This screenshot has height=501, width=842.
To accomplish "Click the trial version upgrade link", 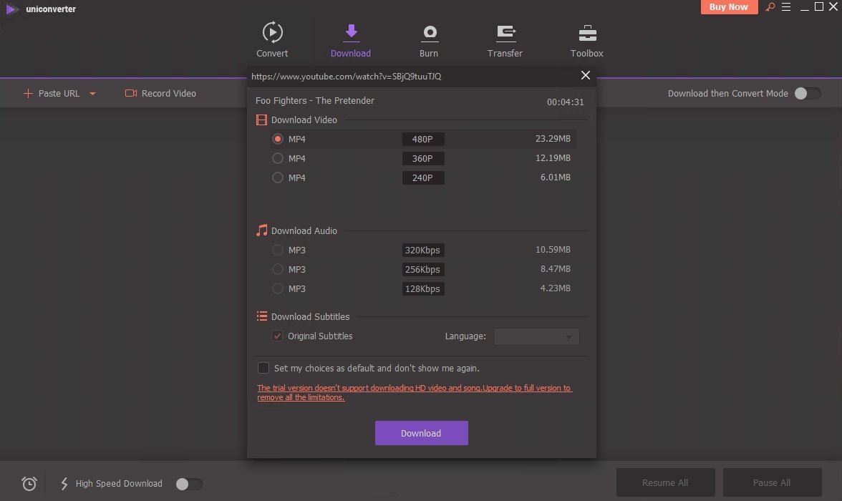I will pyautogui.click(x=415, y=392).
